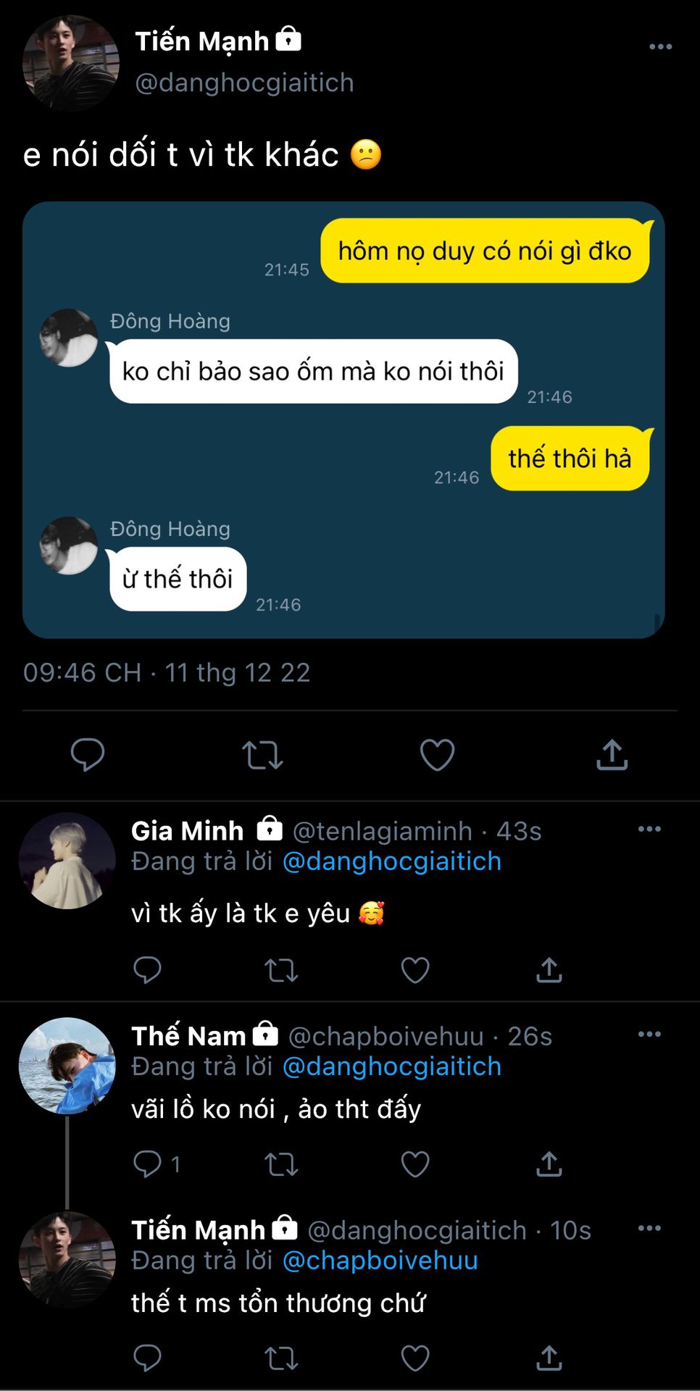Retweet Gia Minh's reply
The height and width of the screenshot is (1391, 700).
click(x=281, y=970)
